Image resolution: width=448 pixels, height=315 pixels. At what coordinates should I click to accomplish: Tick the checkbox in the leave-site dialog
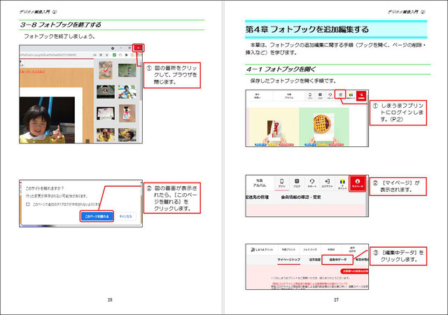(28, 204)
